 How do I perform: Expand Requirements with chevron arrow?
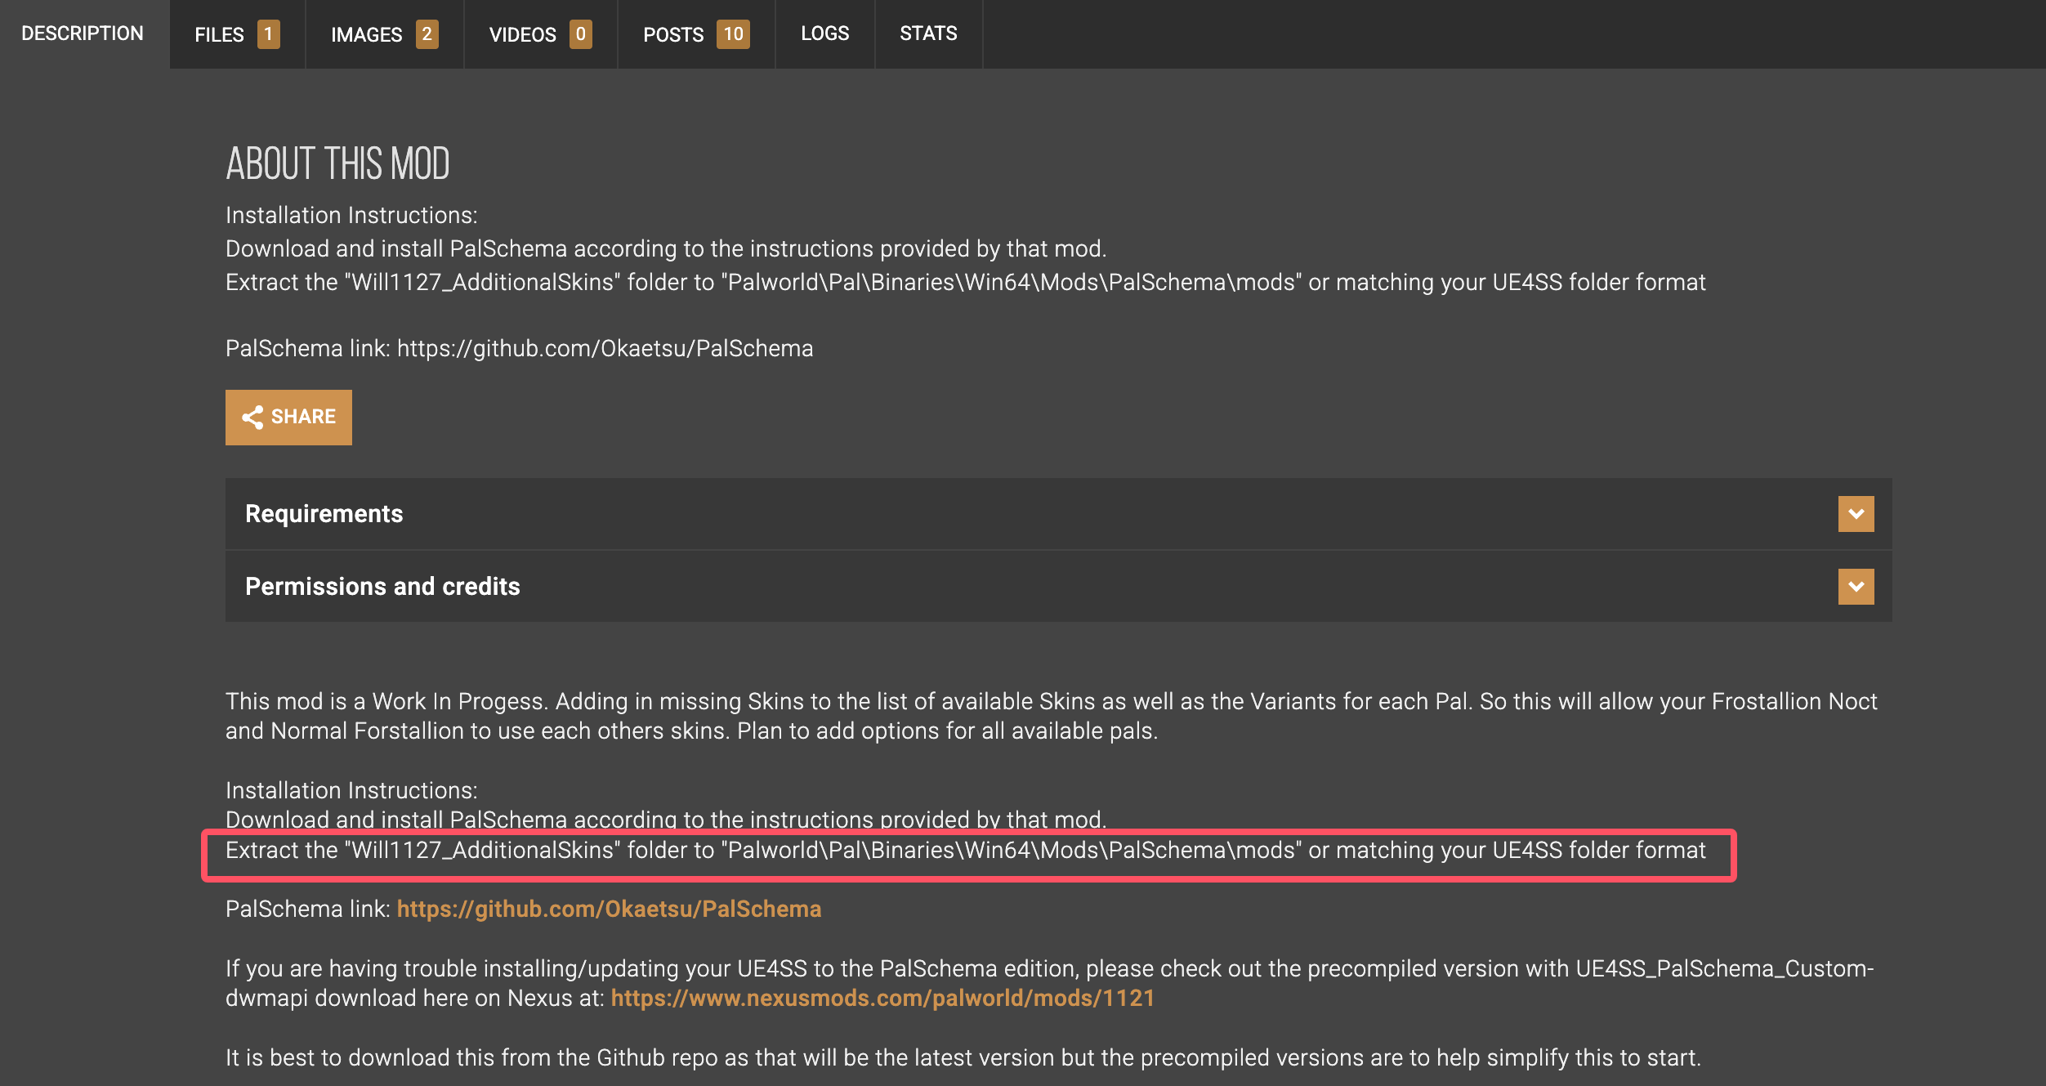[x=1856, y=514]
